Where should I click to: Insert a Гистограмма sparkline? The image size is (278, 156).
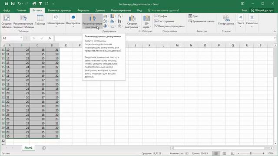tap(164, 21)
